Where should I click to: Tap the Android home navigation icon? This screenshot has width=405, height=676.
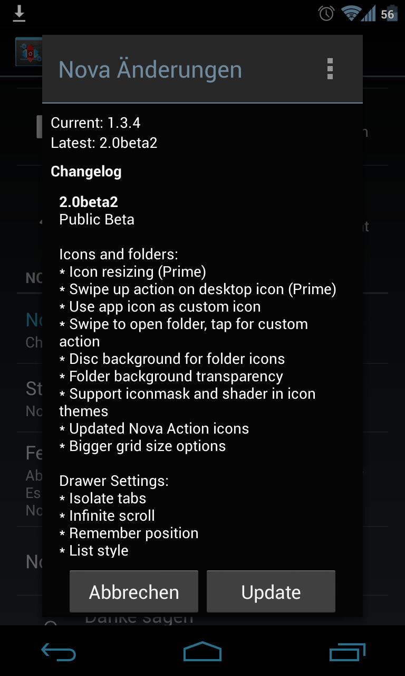[x=202, y=652]
